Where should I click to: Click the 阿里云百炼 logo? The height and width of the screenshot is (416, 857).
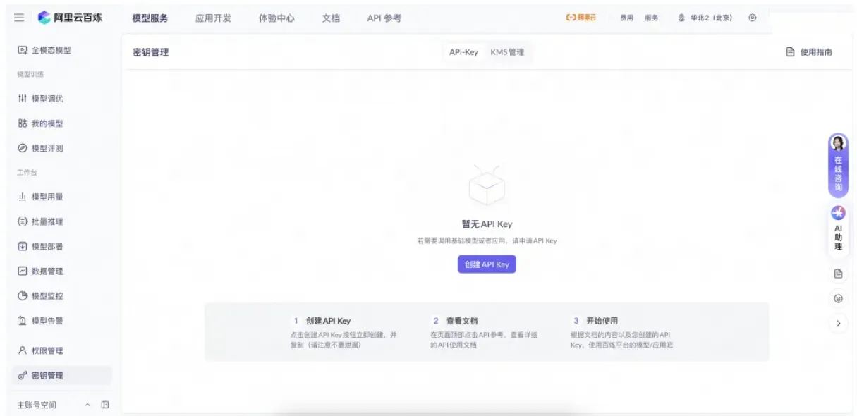[x=70, y=18]
